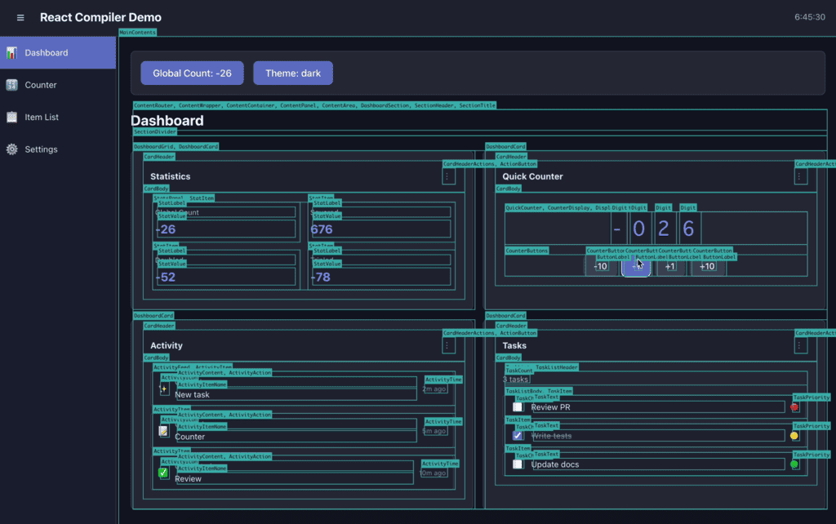Open the Tasks card three-dot menu

[x=800, y=345]
